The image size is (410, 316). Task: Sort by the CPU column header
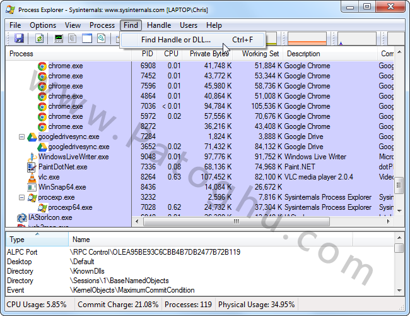click(170, 54)
